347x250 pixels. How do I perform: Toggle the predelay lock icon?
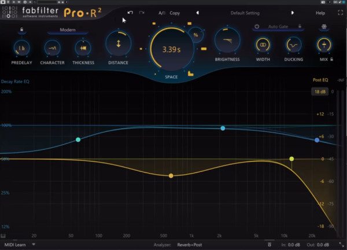22,30
